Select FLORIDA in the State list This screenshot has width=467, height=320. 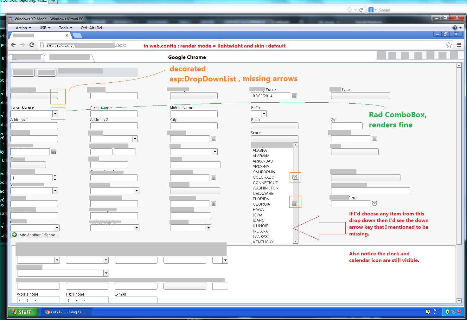tap(272, 199)
